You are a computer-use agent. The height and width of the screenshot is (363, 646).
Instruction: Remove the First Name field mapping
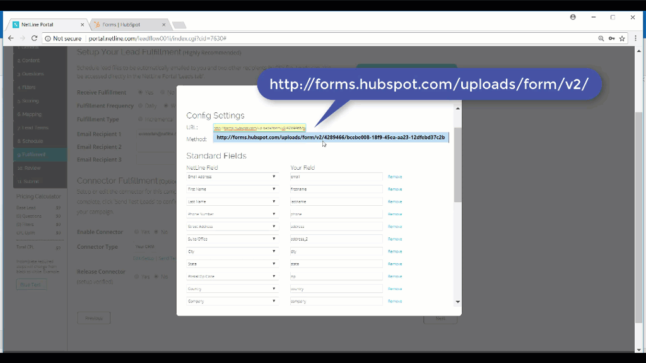tap(395, 189)
